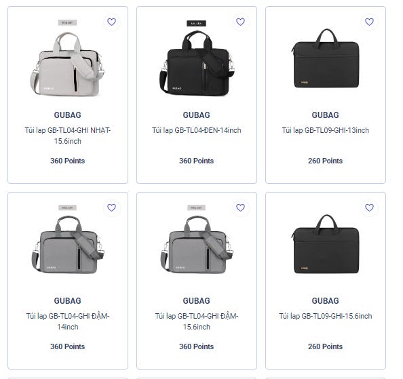Open black sleeve bag 15.6inch image

click(x=326, y=244)
